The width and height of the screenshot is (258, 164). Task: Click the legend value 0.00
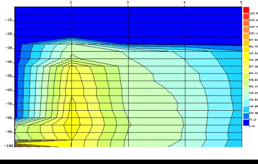tap(252, 126)
